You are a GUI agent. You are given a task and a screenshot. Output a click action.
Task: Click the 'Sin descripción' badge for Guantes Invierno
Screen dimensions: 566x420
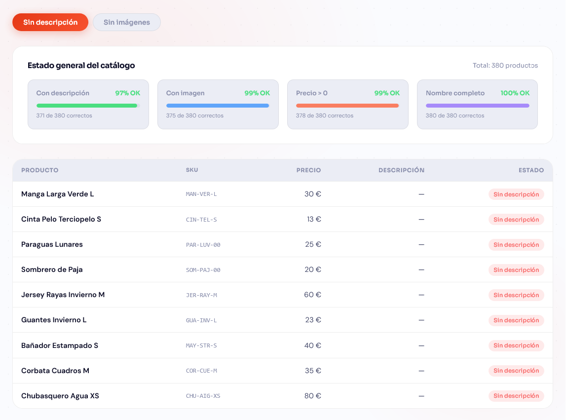516,320
